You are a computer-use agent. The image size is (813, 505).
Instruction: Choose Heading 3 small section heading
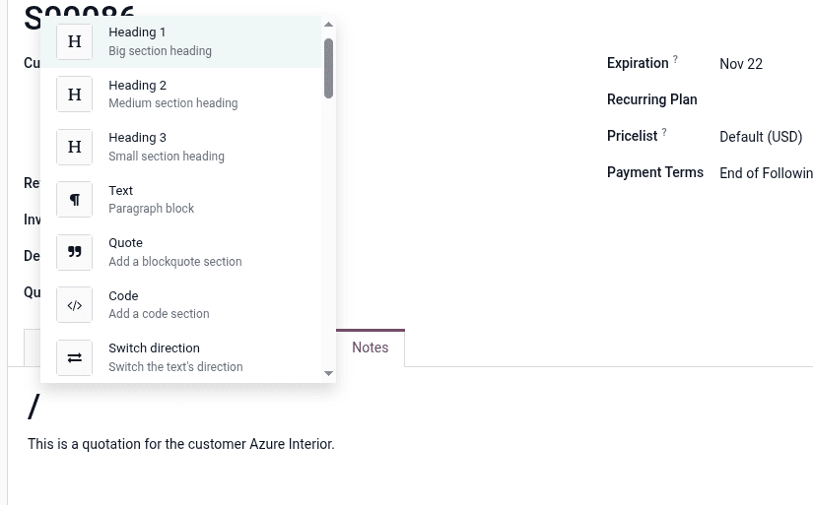coord(181,147)
